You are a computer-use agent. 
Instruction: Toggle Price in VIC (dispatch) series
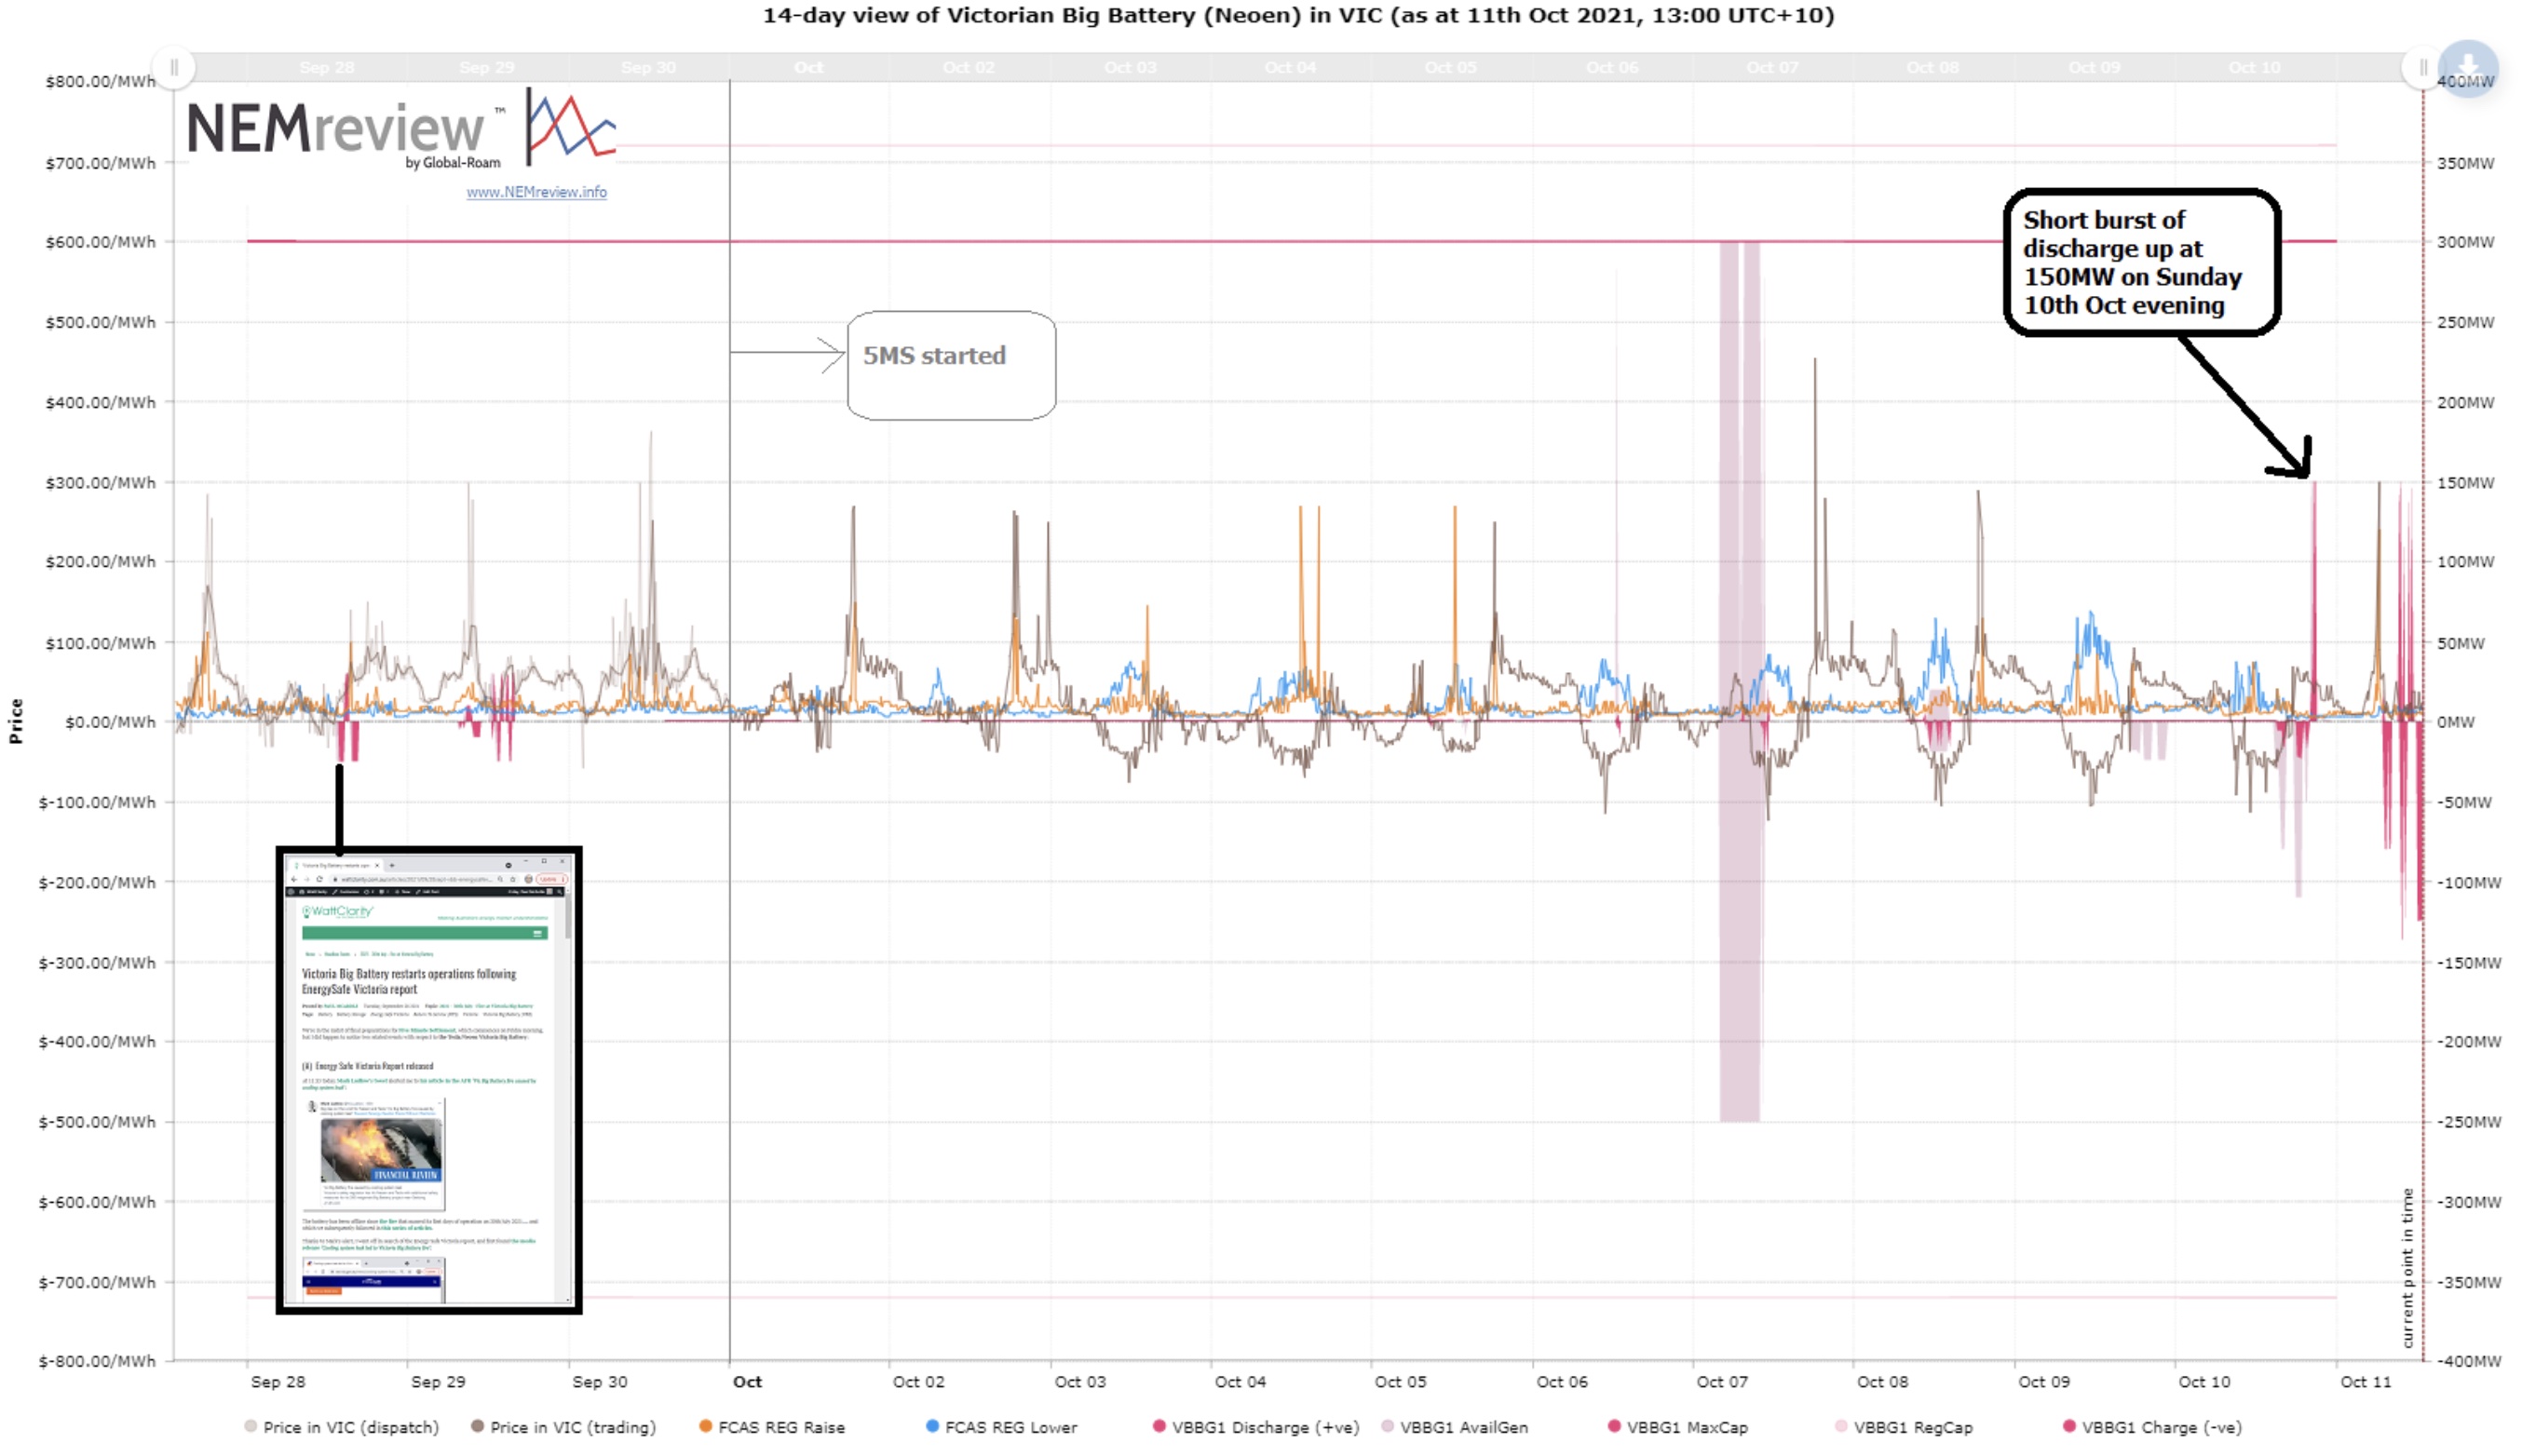[x=341, y=1427]
